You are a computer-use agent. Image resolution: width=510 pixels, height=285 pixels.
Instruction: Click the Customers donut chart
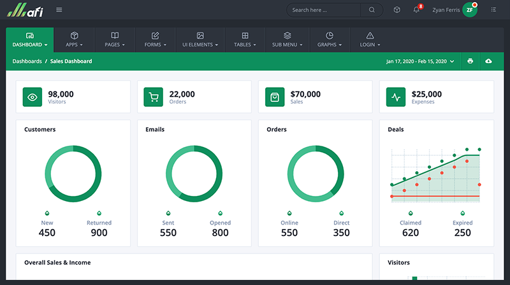click(73, 174)
